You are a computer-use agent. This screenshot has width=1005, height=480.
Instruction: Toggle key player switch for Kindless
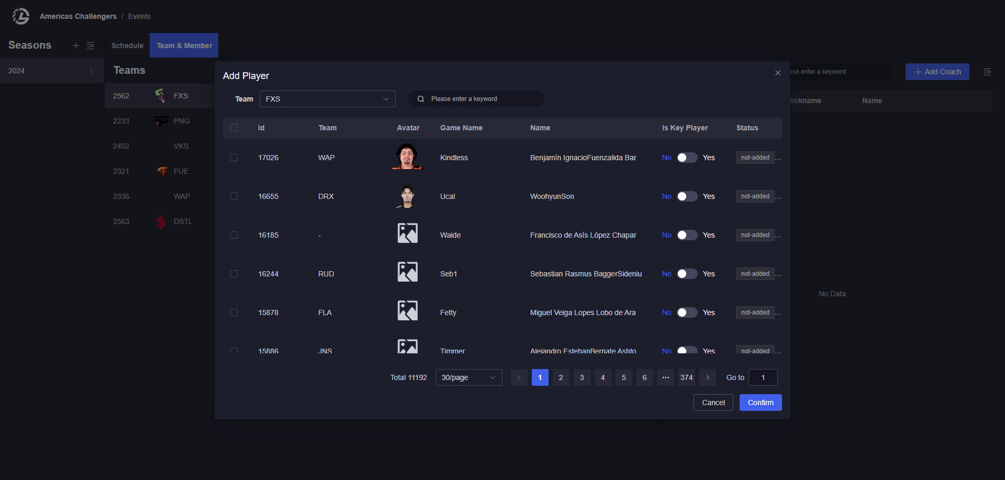point(687,158)
